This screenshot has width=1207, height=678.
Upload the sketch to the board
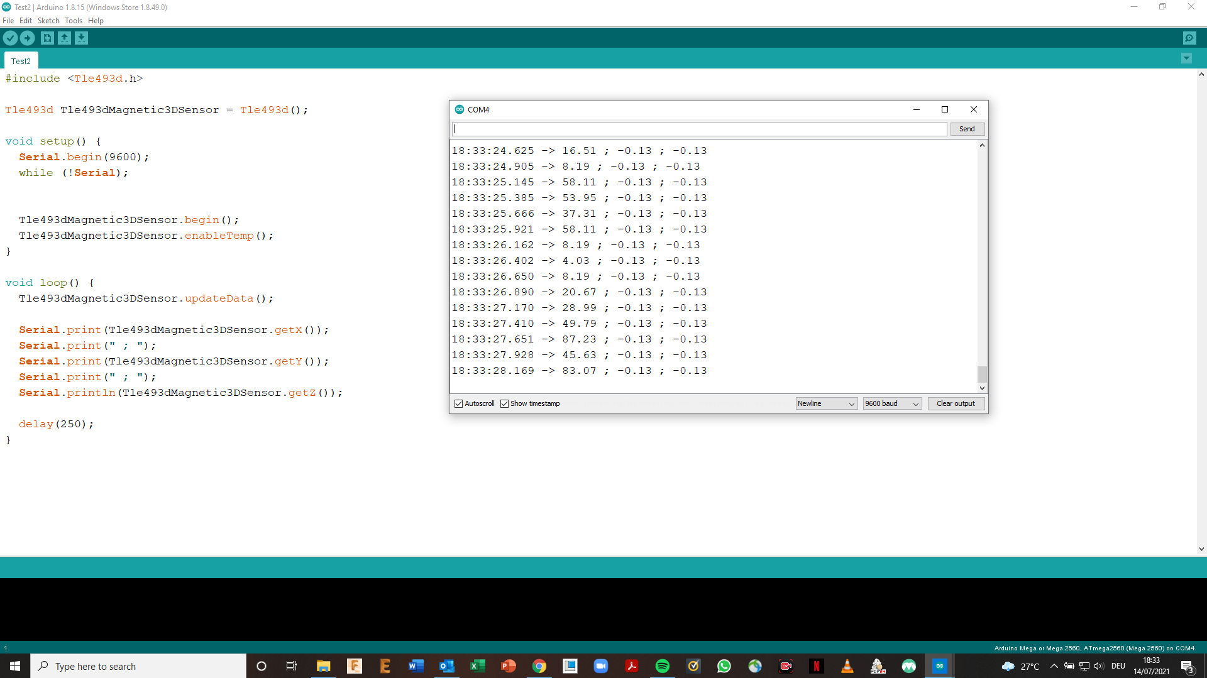coord(28,38)
